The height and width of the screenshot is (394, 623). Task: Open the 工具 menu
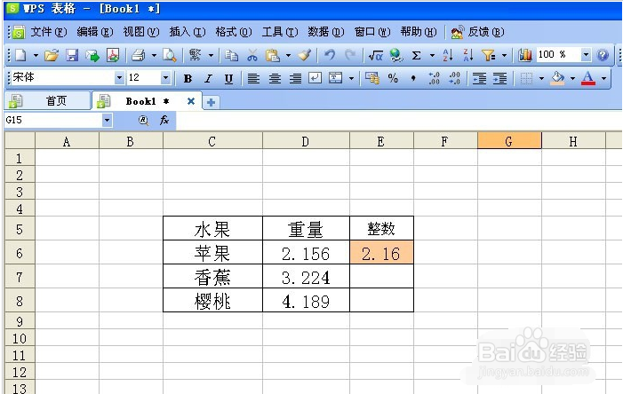pos(280,32)
